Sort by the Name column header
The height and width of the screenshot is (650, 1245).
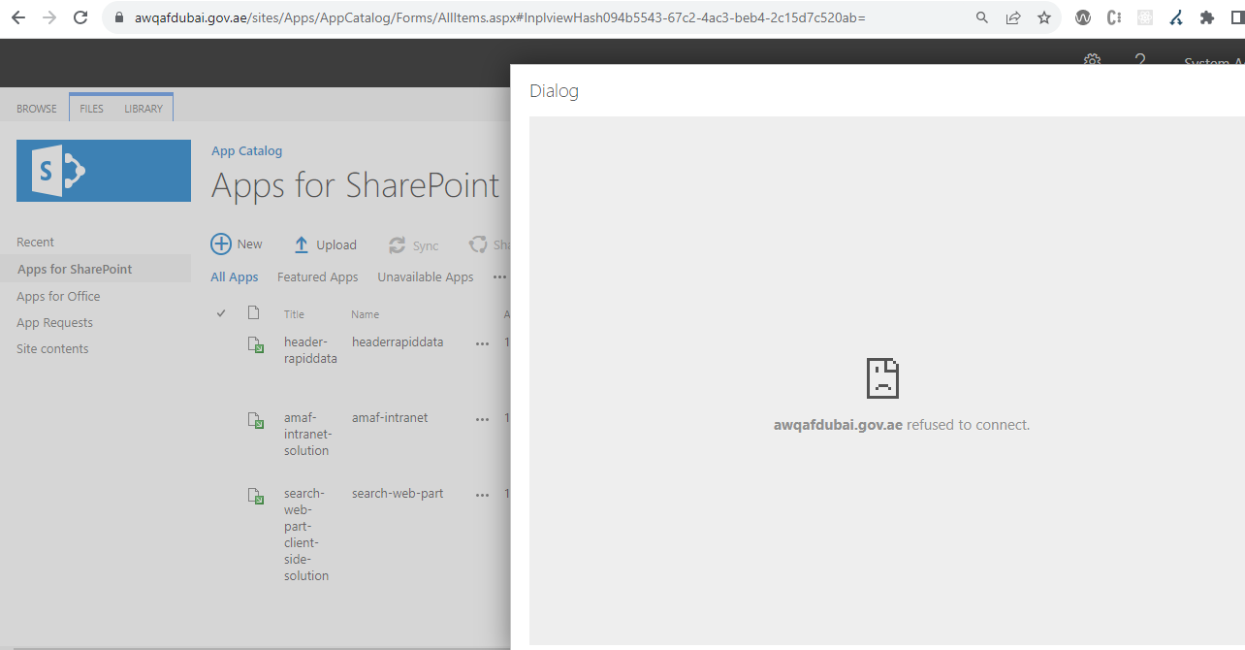pos(366,314)
